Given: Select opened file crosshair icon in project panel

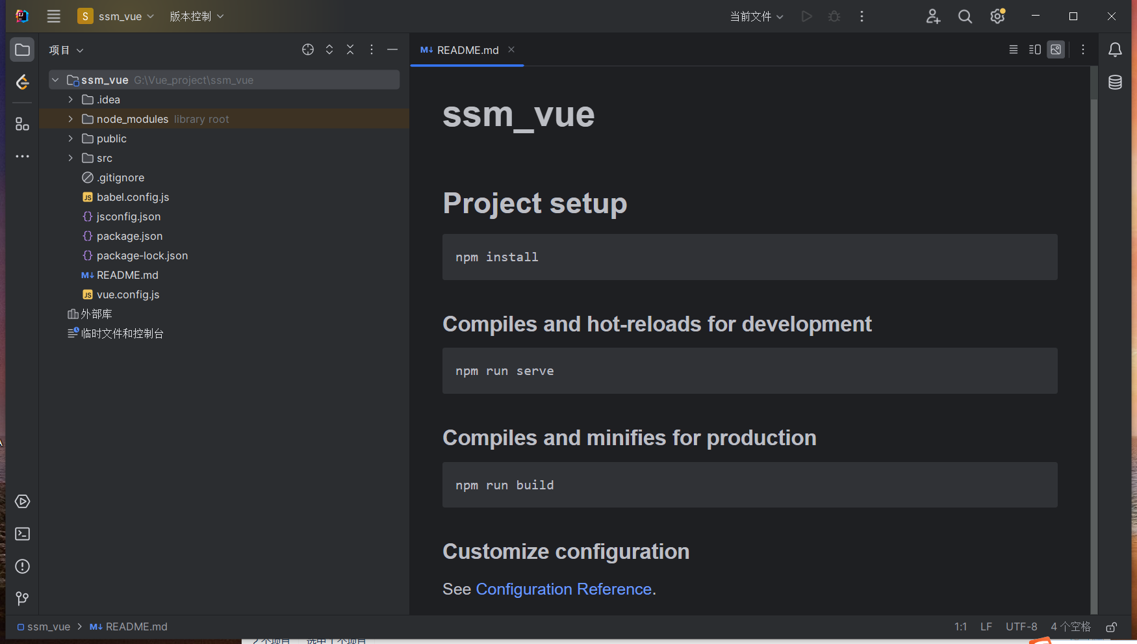Looking at the screenshot, I should pyautogui.click(x=308, y=50).
